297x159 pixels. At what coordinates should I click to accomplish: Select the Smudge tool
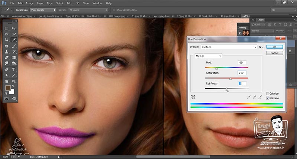7,63
